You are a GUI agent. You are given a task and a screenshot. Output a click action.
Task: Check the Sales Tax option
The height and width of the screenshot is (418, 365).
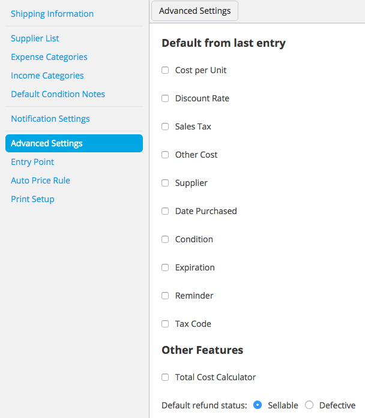pos(165,127)
